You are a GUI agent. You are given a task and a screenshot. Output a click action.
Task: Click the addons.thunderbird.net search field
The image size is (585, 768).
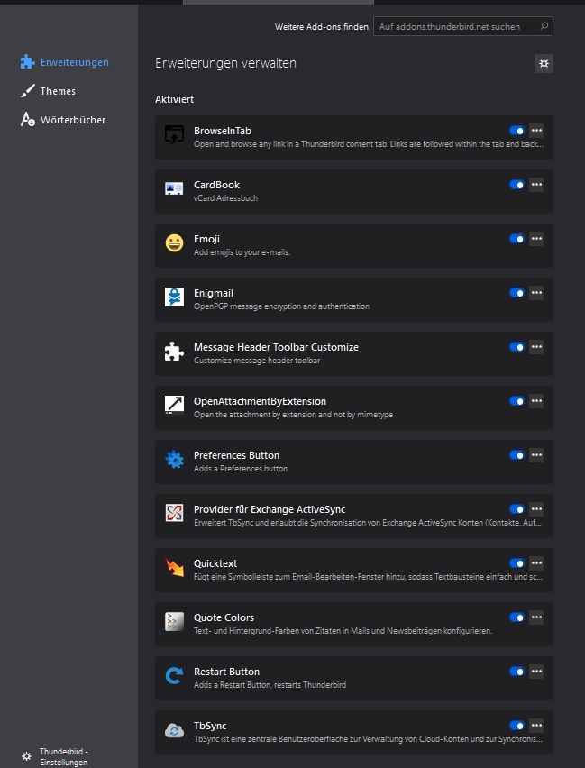point(455,27)
